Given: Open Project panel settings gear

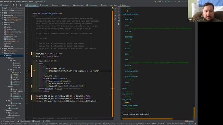Looking at the screenshot, I should [20, 5].
